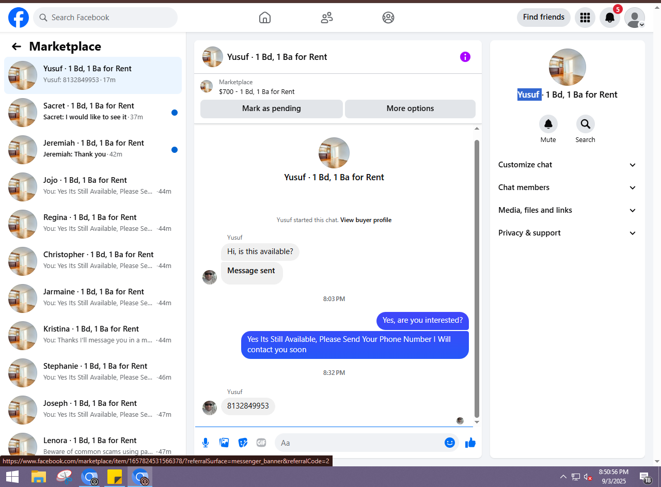Click the 8132849953 phone number message
This screenshot has height=487, width=661.
coord(248,406)
